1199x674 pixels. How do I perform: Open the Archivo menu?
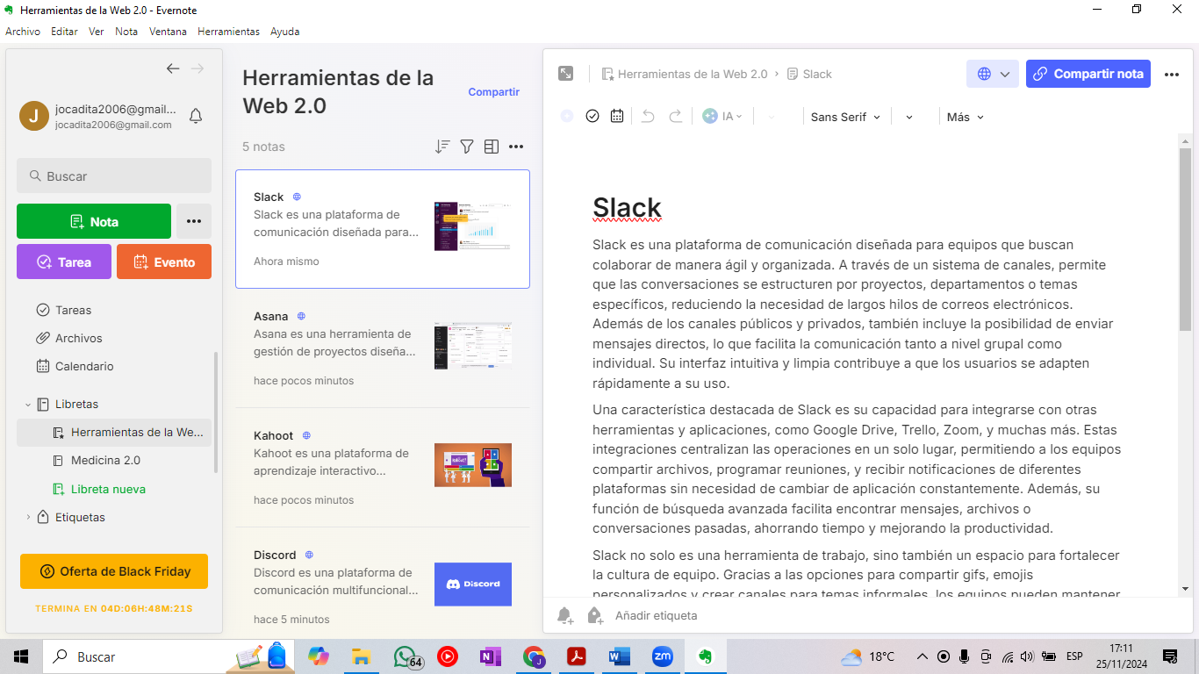click(23, 32)
